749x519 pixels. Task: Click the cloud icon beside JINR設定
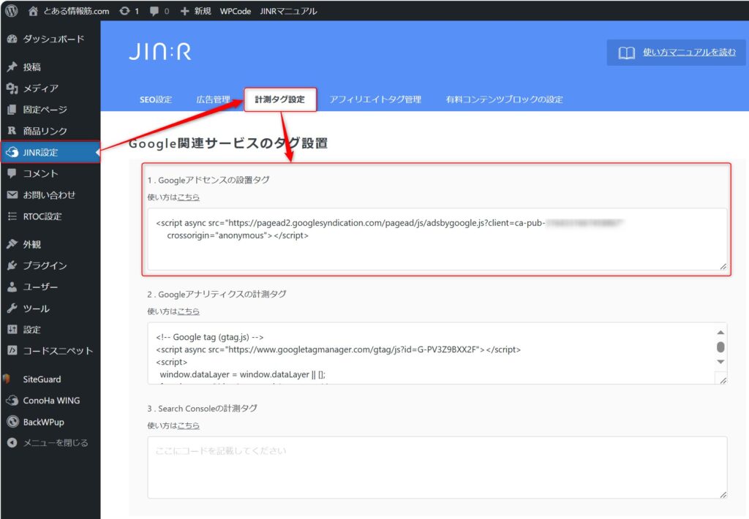(x=12, y=152)
